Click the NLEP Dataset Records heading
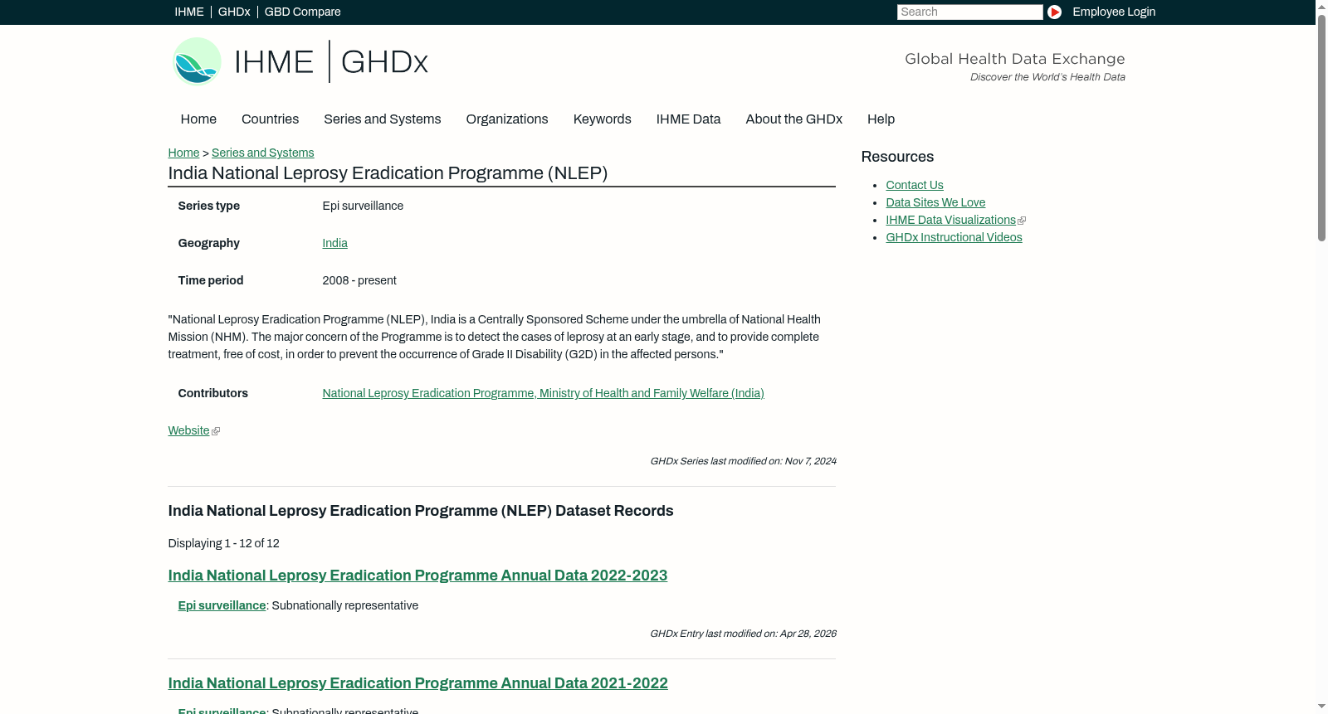Image resolution: width=1328 pixels, height=714 pixels. [x=421, y=511]
